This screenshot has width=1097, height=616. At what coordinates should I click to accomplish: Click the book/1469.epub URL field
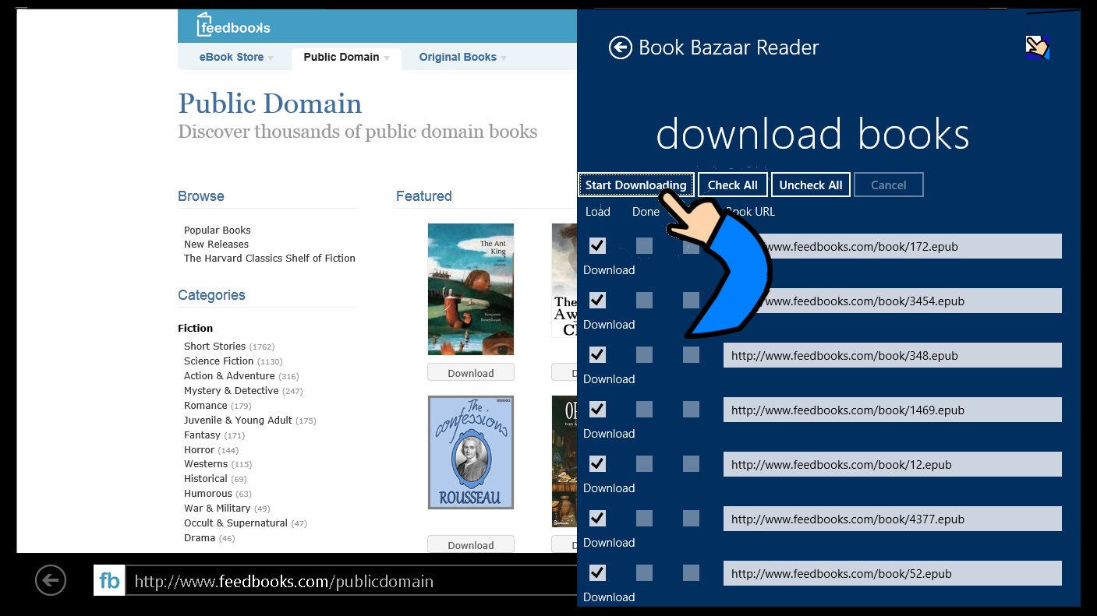click(893, 410)
